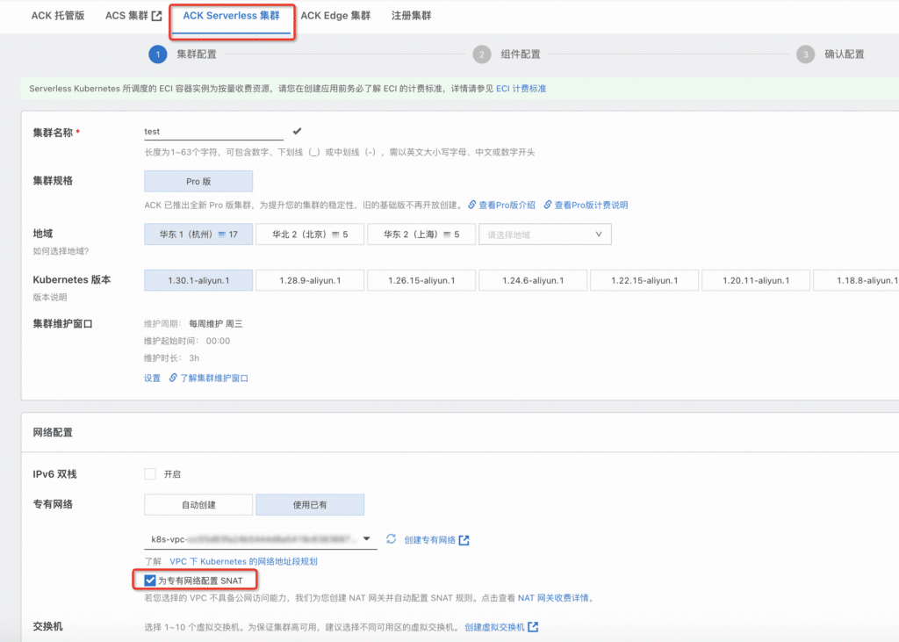This screenshot has width=899, height=642.
Task: Select region 华东 1（杭州）
Action: tap(198, 234)
